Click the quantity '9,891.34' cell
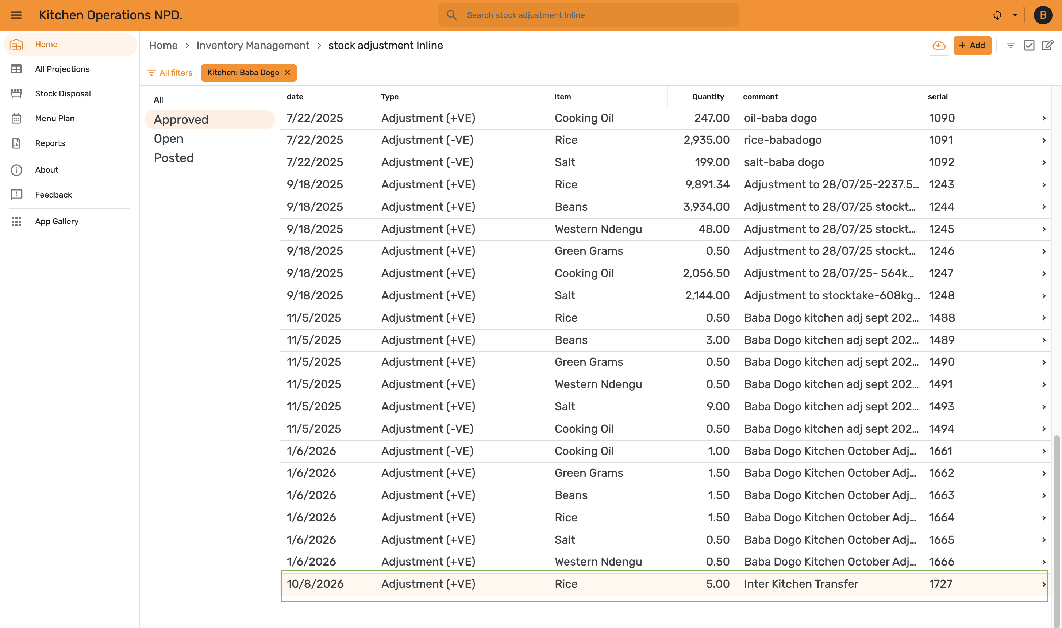1062x628 pixels. tap(707, 184)
